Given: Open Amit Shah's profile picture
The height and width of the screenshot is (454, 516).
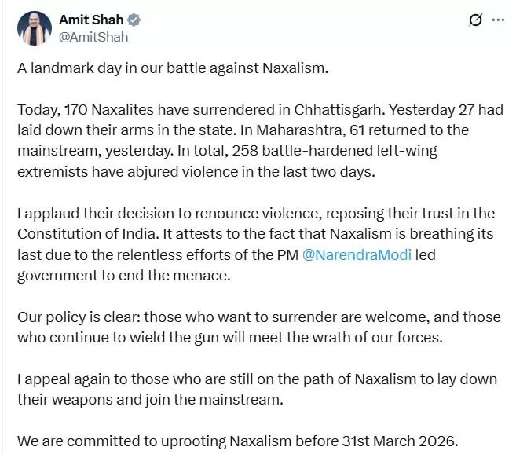Looking at the screenshot, I should 35,27.
